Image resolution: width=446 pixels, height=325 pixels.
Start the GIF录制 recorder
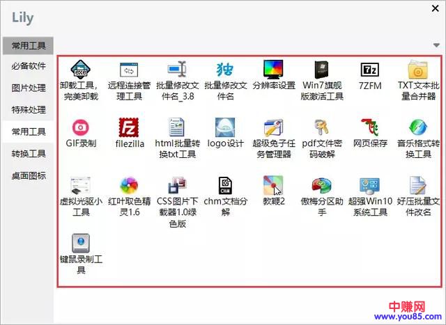[x=81, y=127]
